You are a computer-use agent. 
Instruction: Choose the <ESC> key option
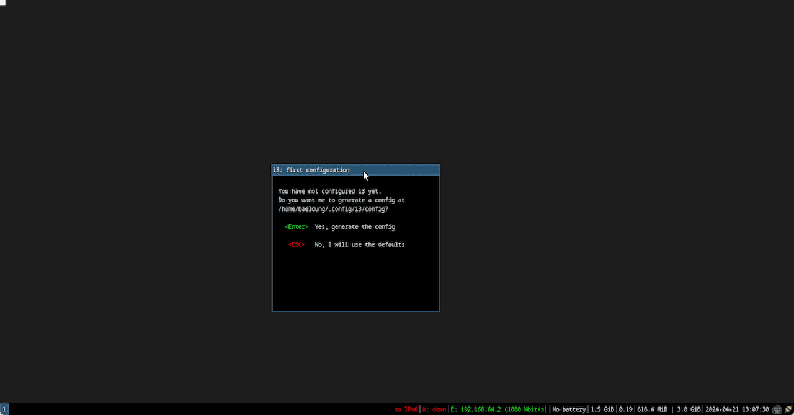[297, 245]
